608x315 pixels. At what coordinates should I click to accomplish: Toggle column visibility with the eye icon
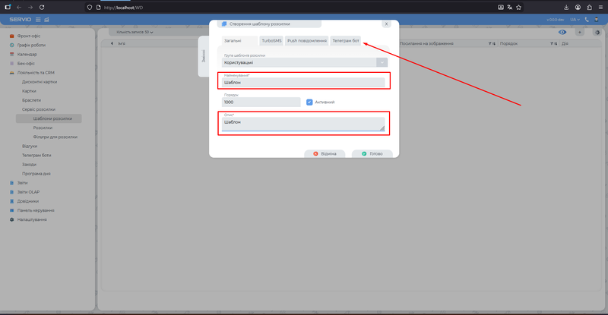coord(562,33)
